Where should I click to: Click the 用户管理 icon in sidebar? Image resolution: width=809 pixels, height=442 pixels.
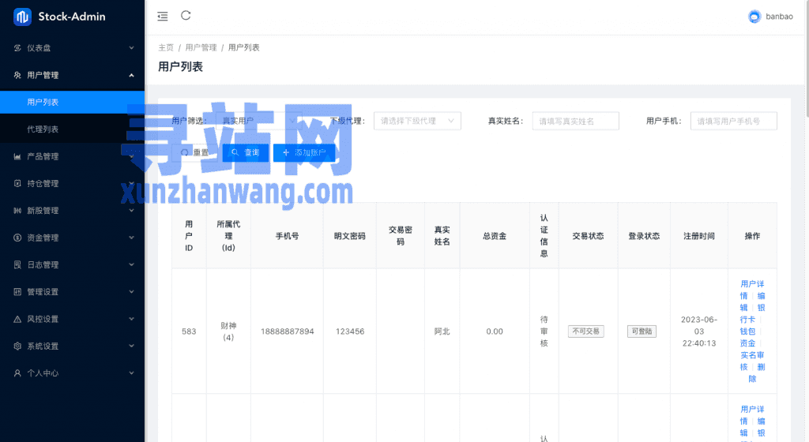tap(17, 75)
